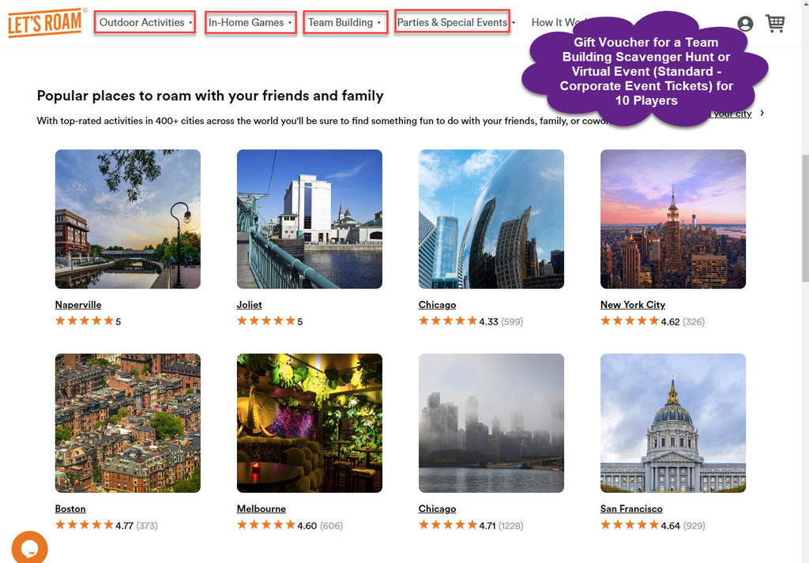Select the Melbourne bar photo thumbnail
Screen dimensions: 809x563
(310, 423)
